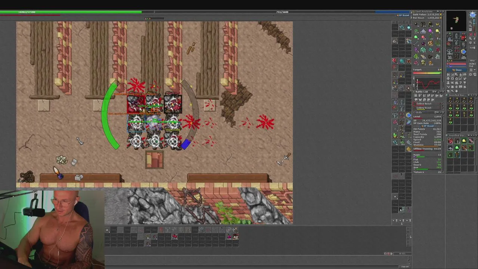Click the skull control button
This screenshot has width=478, height=269.
pyautogui.click(x=448, y=78)
